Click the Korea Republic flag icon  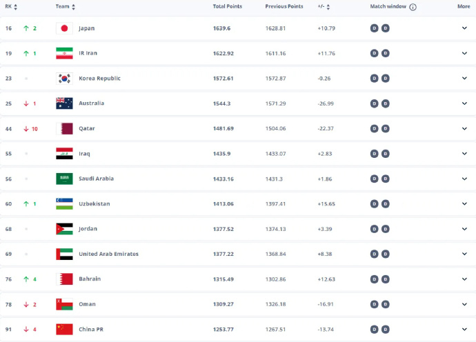pyautogui.click(x=64, y=79)
